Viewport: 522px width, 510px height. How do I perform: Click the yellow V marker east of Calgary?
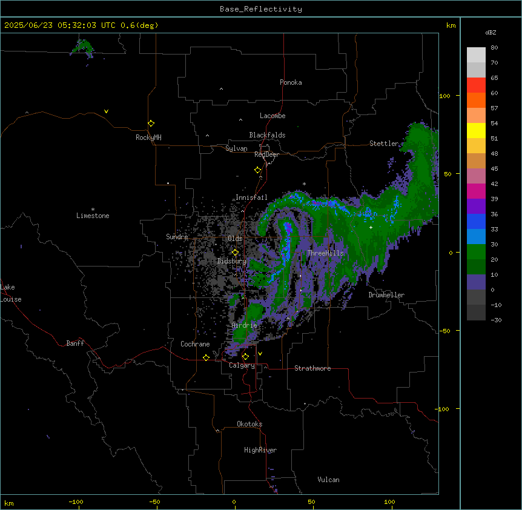click(x=260, y=354)
